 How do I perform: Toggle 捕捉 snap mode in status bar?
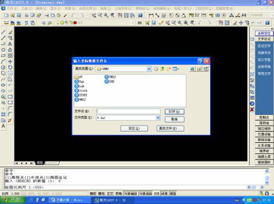coord(93,193)
